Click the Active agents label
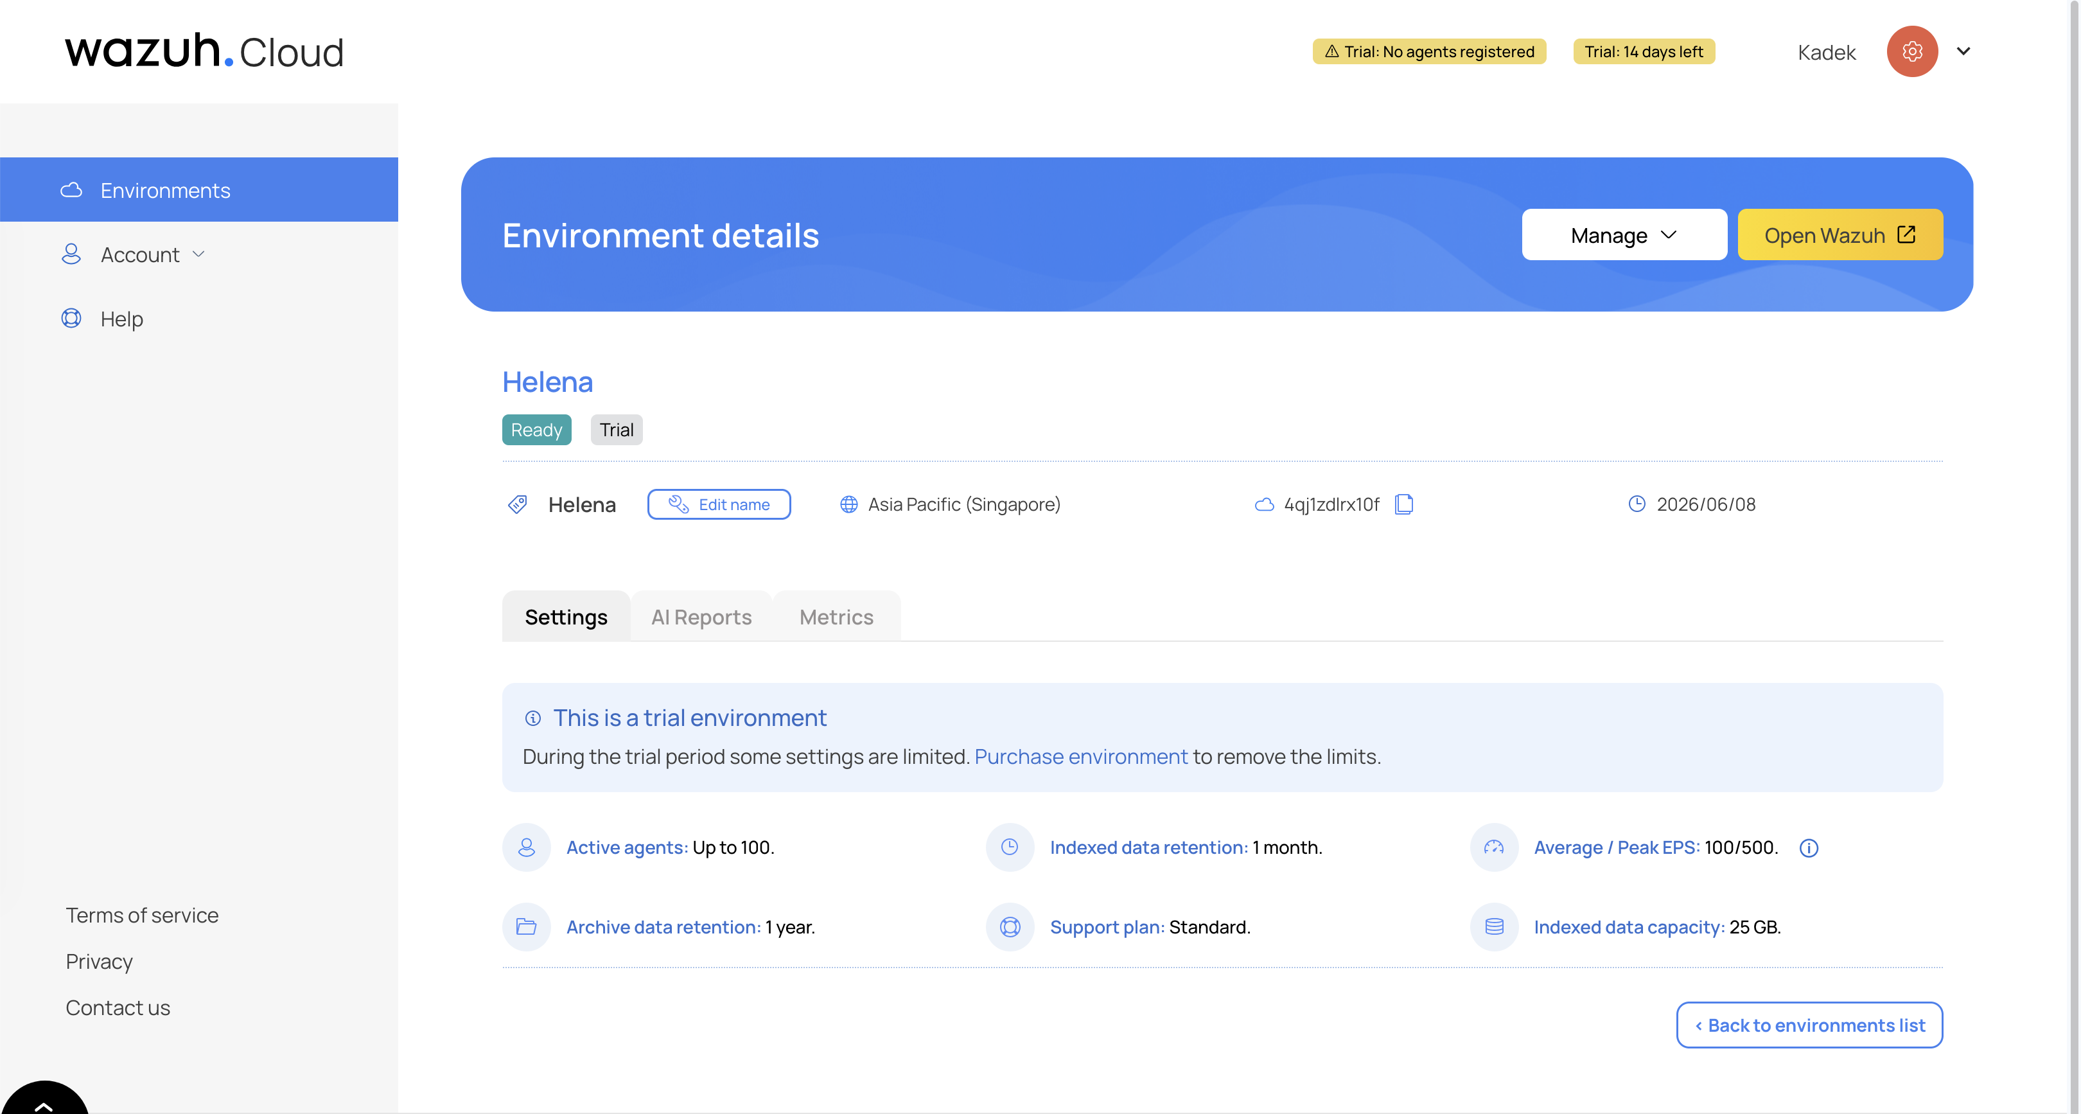2081x1114 pixels. 627,847
